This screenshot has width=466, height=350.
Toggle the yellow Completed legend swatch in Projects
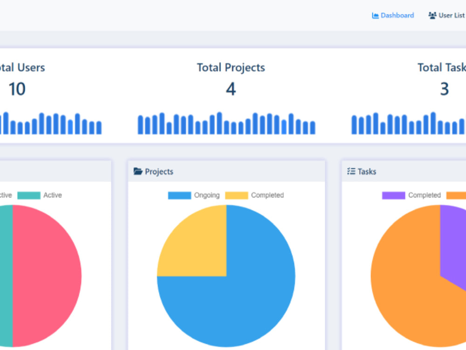(x=237, y=195)
